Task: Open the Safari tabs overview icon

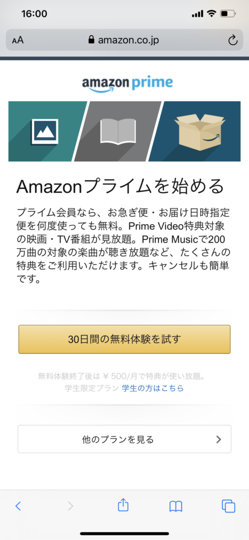Action: pyautogui.click(x=228, y=506)
